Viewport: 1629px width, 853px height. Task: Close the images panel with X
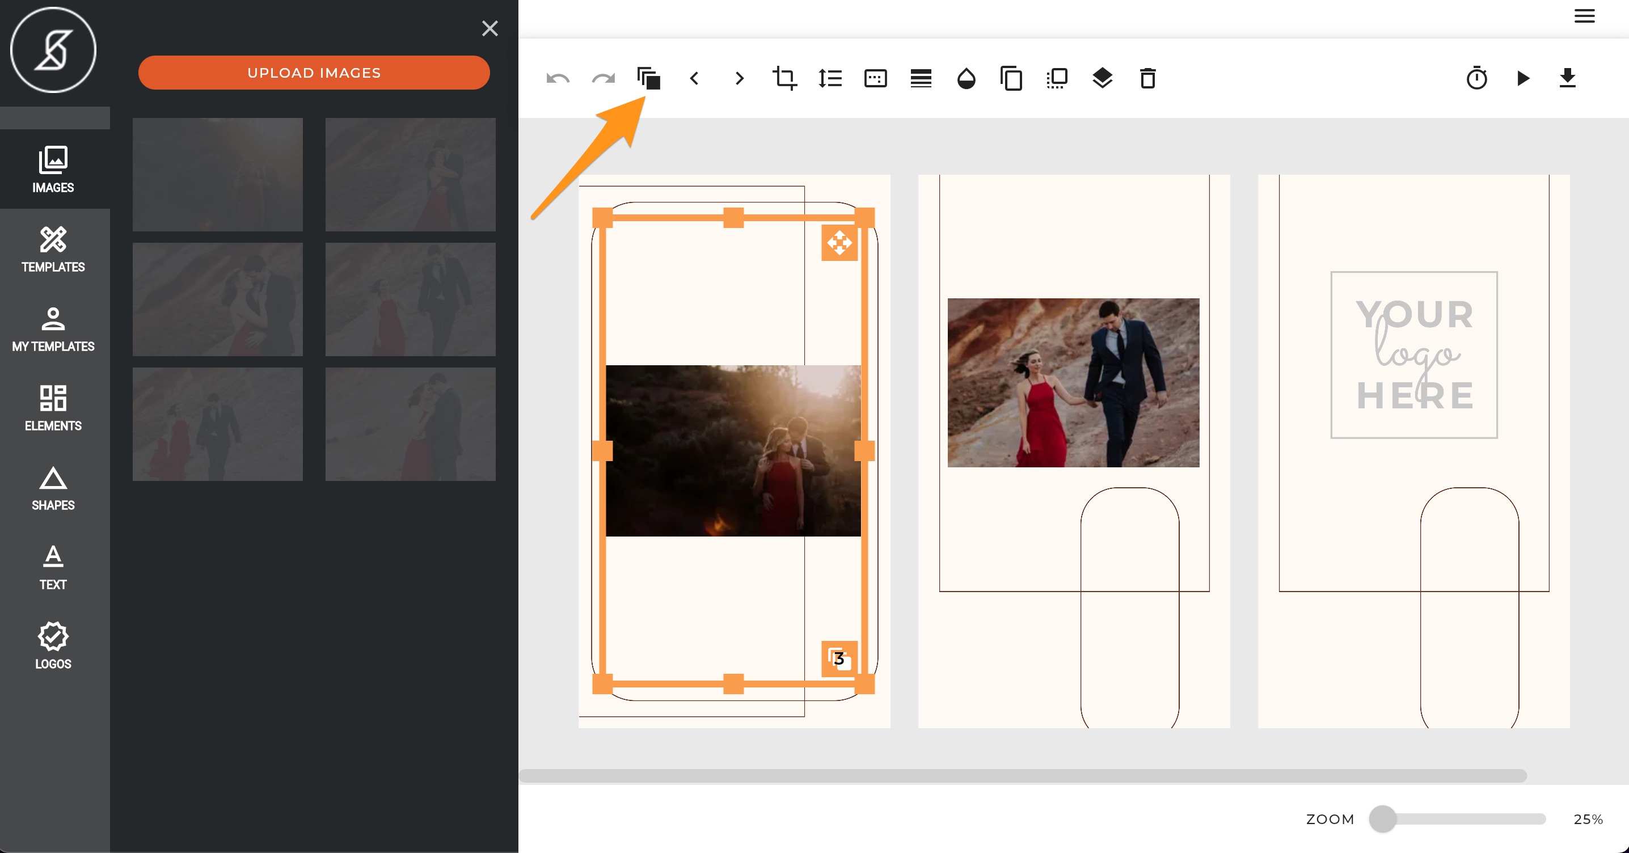pos(490,28)
